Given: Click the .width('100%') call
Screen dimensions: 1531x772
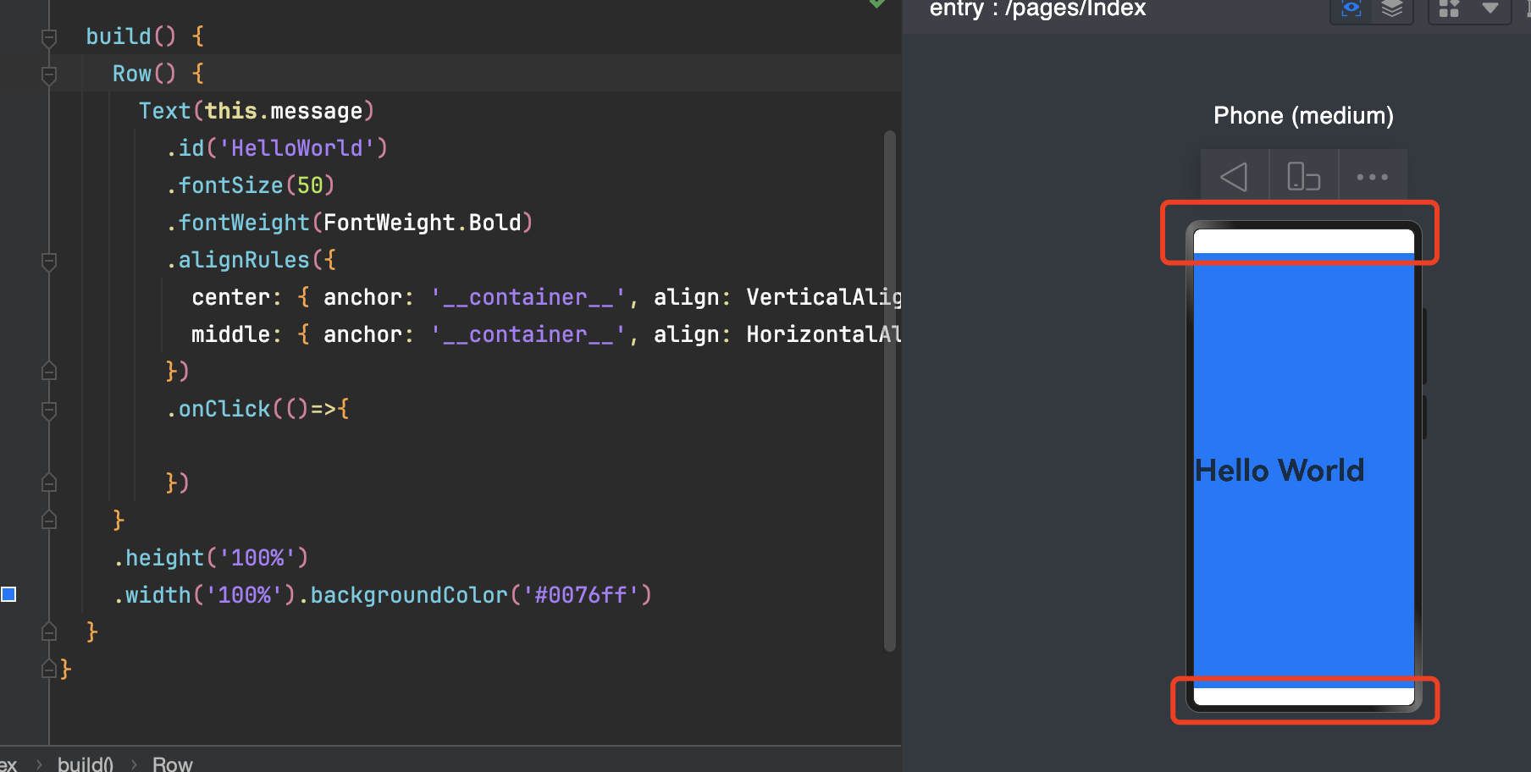Looking at the screenshot, I should coord(204,595).
